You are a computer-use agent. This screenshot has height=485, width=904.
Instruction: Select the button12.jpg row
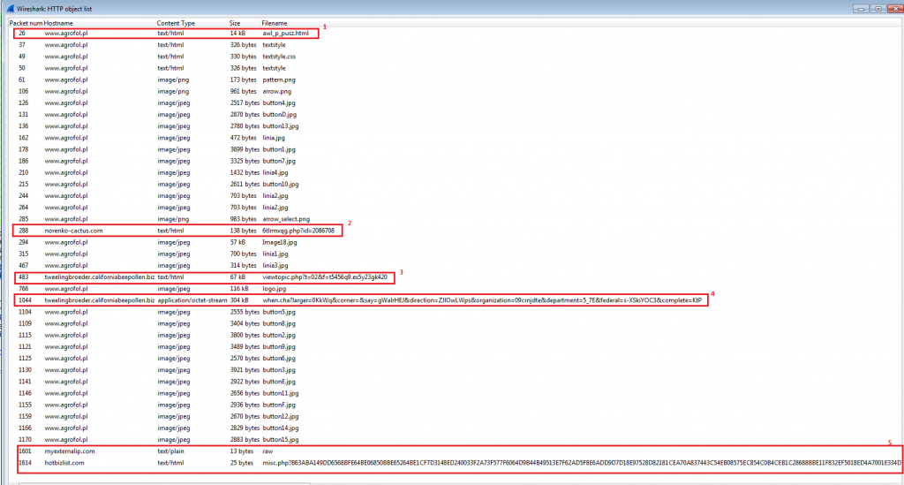[456, 416]
